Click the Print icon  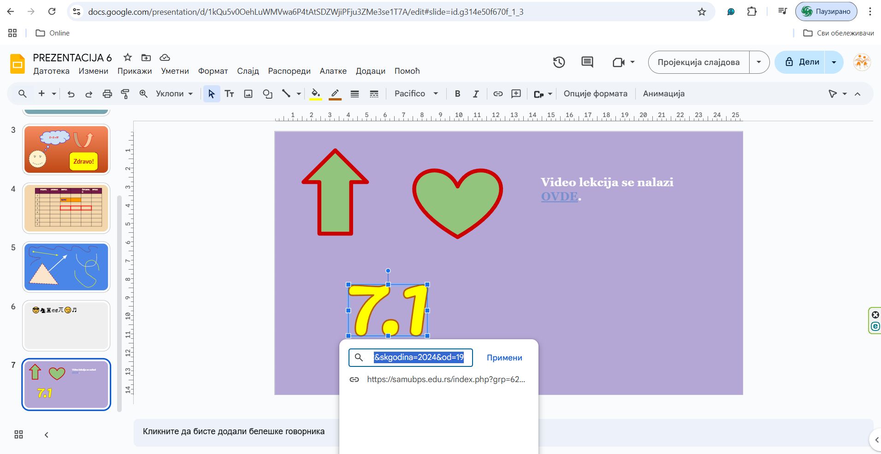pos(107,94)
